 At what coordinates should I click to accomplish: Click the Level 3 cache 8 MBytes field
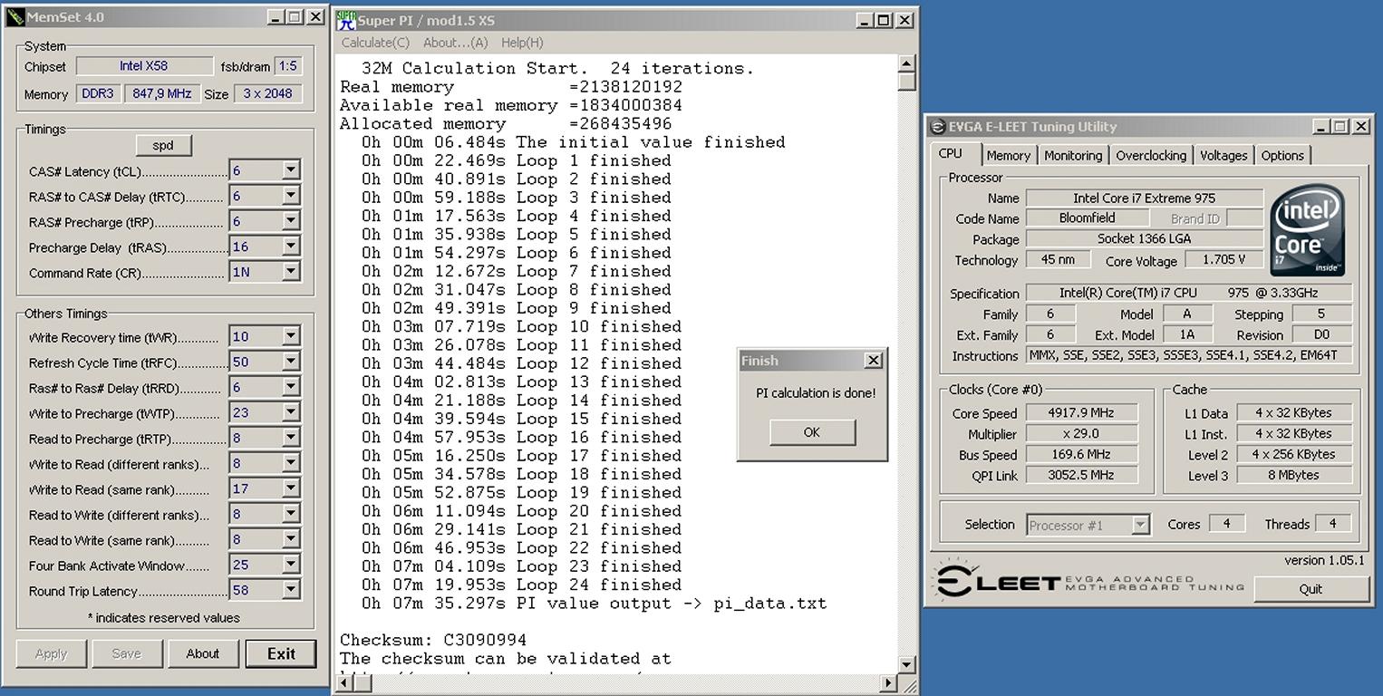click(x=1294, y=476)
